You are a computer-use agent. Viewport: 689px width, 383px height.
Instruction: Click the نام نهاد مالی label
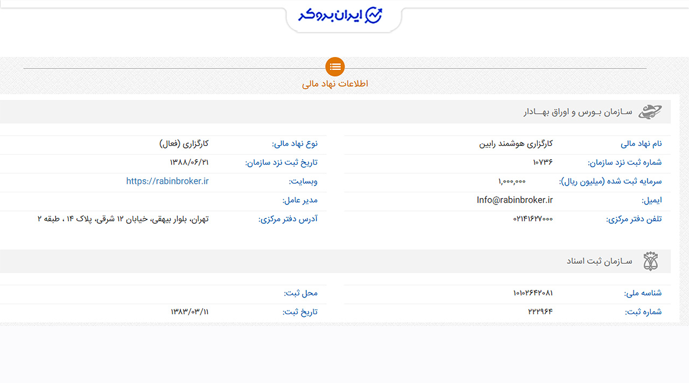pos(641,144)
